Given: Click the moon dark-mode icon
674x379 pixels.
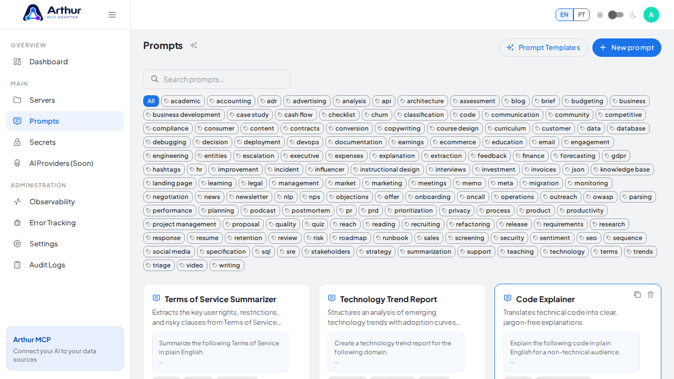Looking at the screenshot, I should point(633,15).
